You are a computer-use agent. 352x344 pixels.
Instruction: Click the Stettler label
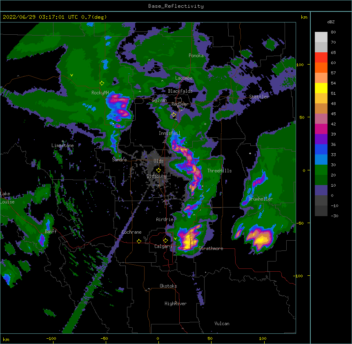pyautogui.click(x=259, y=97)
